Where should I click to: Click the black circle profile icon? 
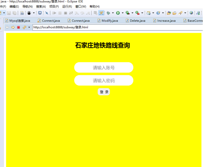(29, 13)
